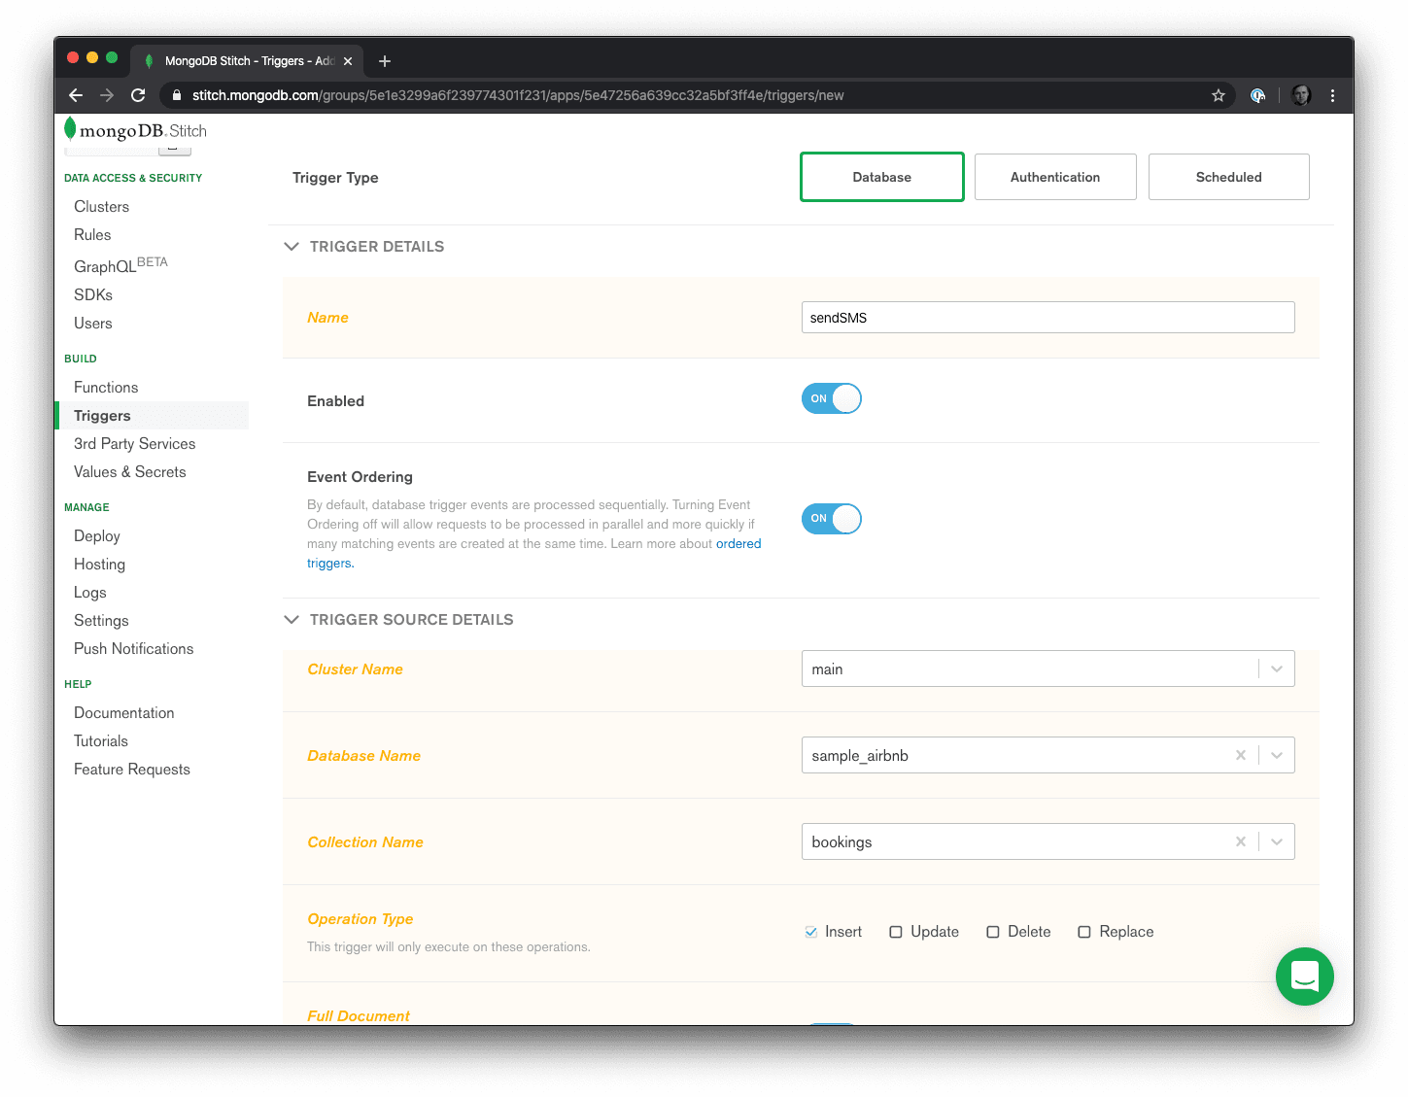
Task: Clear the sample_airbnb database selection
Action: pos(1240,755)
